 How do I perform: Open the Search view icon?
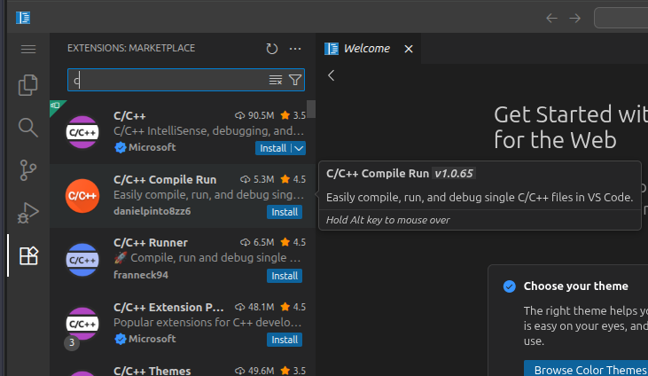pos(28,128)
